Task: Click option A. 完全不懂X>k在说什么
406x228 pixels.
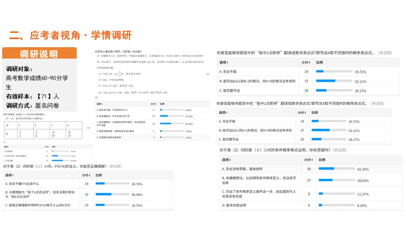Action: (x=22, y=184)
